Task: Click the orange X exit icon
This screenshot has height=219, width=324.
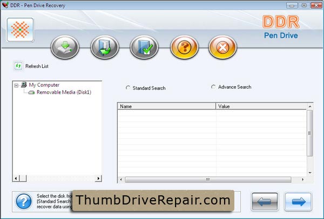Action: [x=222, y=47]
